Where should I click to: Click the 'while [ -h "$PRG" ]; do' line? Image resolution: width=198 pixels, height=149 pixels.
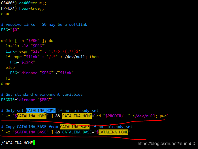27,41
